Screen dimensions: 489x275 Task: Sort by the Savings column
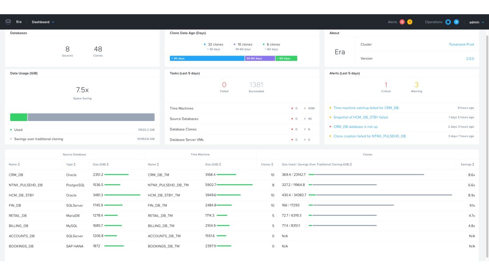[469, 165]
